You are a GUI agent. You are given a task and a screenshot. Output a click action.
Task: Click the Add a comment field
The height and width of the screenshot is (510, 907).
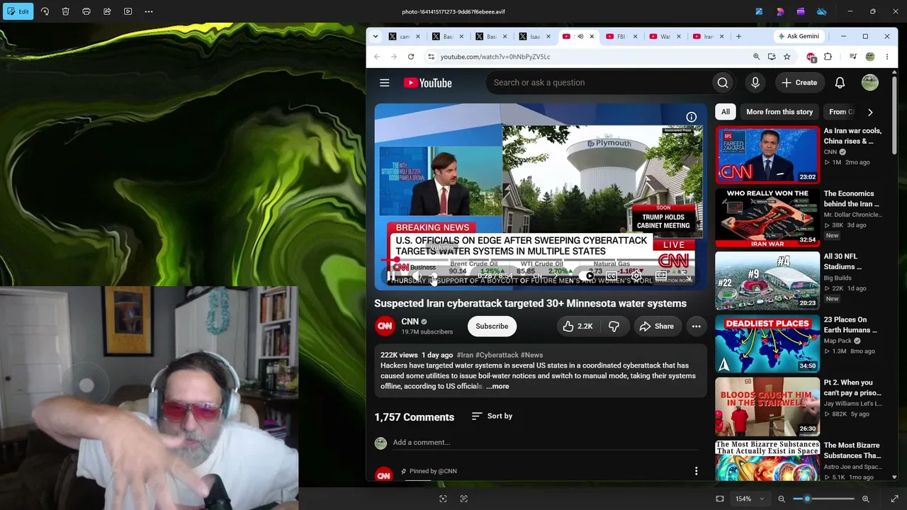pyautogui.click(x=546, y=443)
